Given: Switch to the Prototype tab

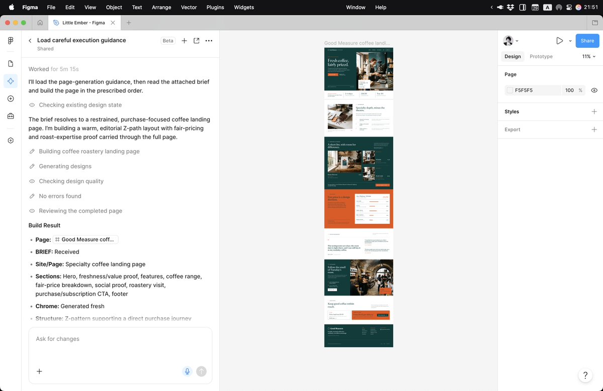Looking at the screenshot, I should coord(541,56).
